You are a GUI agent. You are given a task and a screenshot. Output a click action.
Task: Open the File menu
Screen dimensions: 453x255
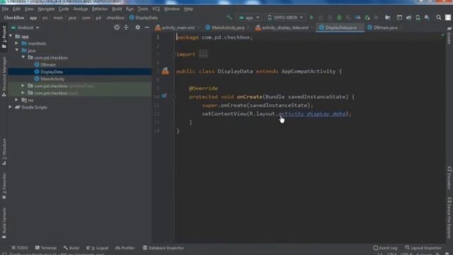(5, 9)
